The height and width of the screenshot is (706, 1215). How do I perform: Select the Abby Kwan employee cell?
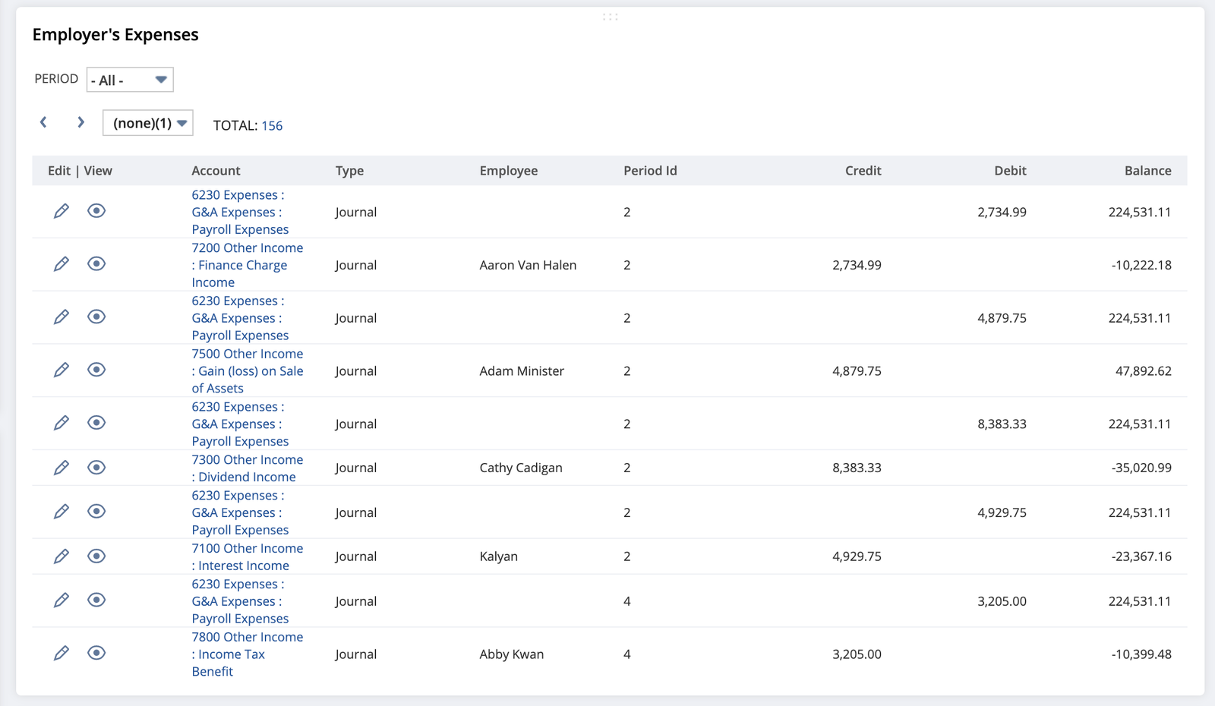click(x=512, y=654)
